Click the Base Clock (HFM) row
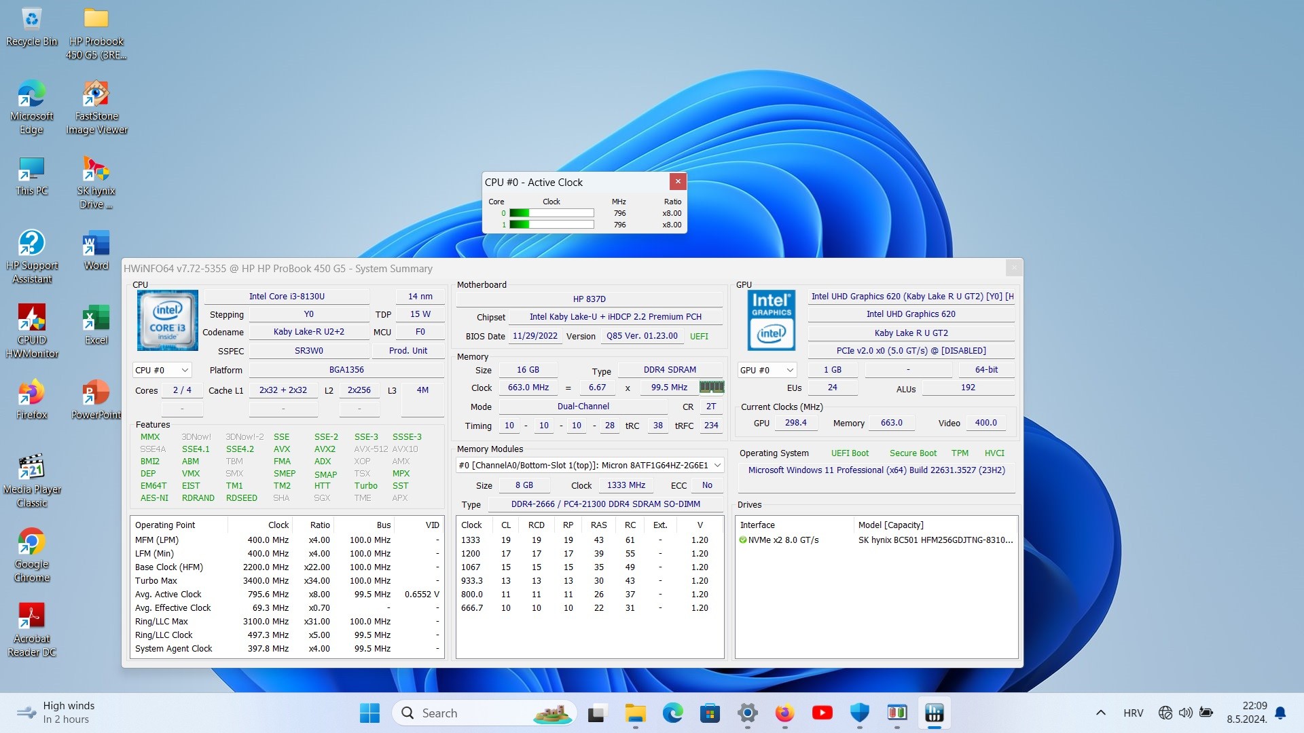Image resolution: width=1304 pixels, height=733 pixels. (287, 567)
